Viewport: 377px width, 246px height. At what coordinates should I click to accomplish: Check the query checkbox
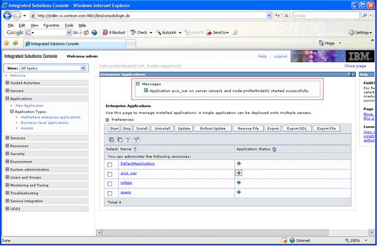coord(109,194)
